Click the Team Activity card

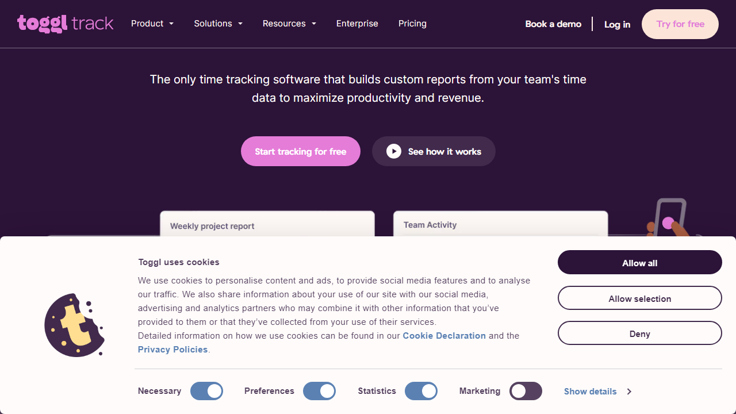(500, 224)
